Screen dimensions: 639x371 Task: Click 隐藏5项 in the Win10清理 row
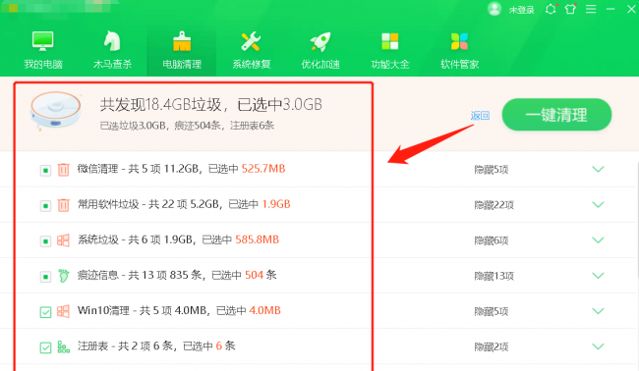[x=492, y=311]
